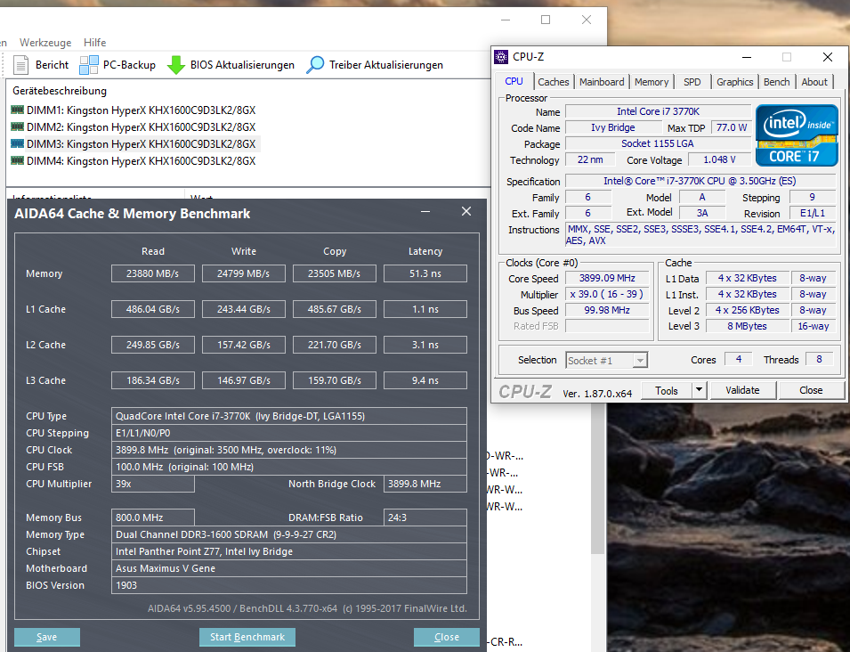
Task: Click the CPU Type field QuadCore Intel Core i7-3770K
Action: click(x=289, y=416)
